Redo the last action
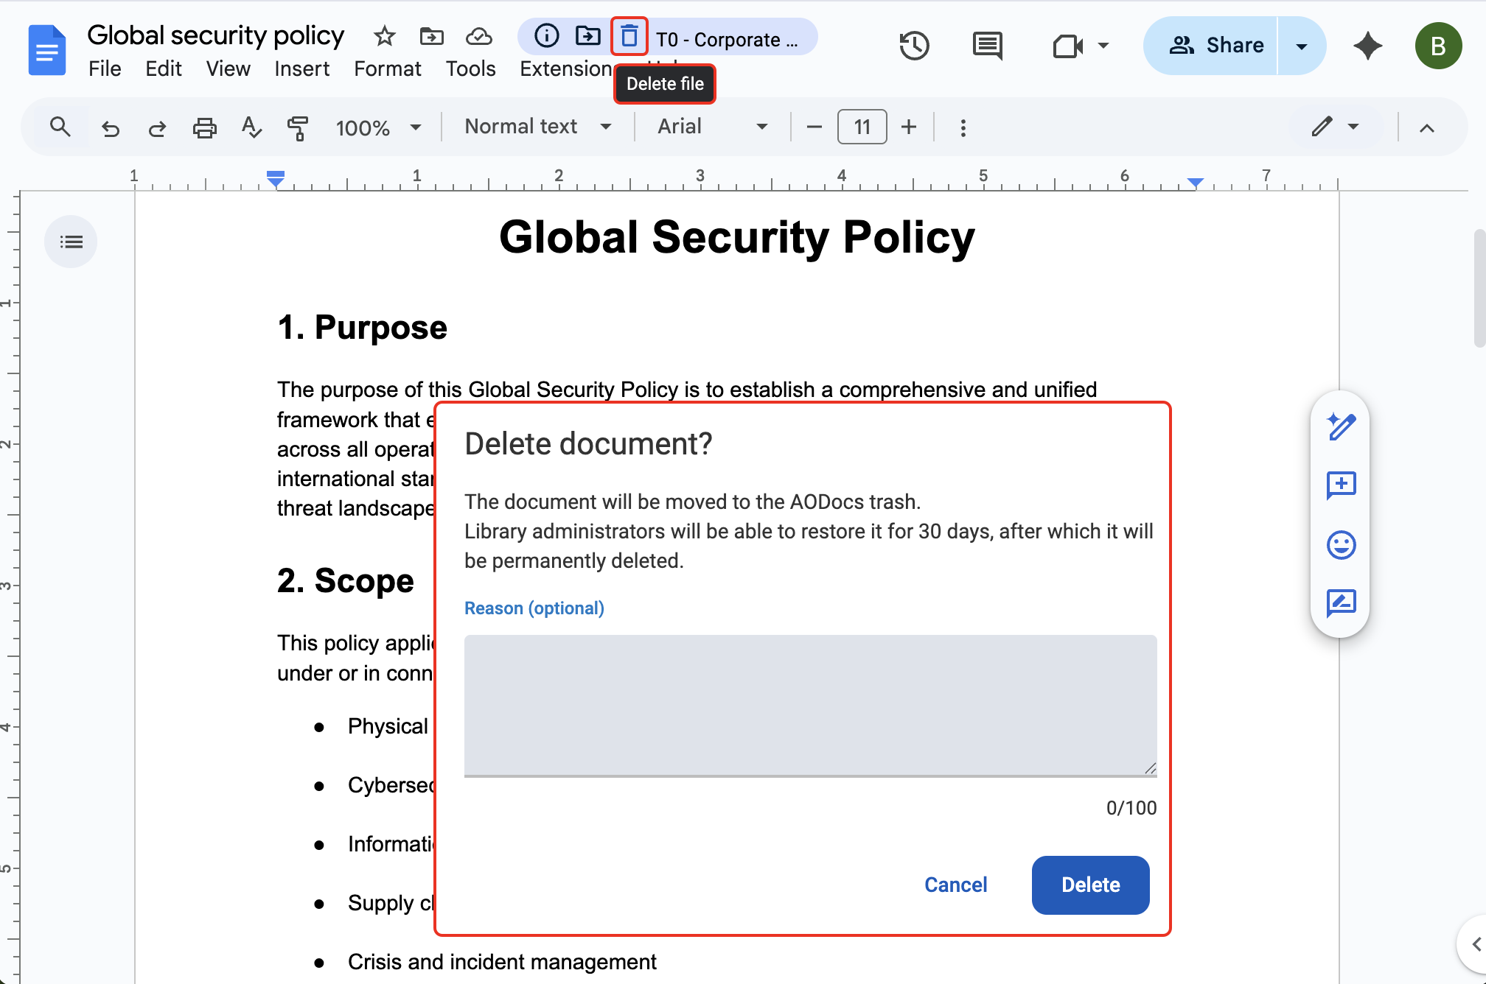This screenshot has height=984, width=1486. coord(157,128)
